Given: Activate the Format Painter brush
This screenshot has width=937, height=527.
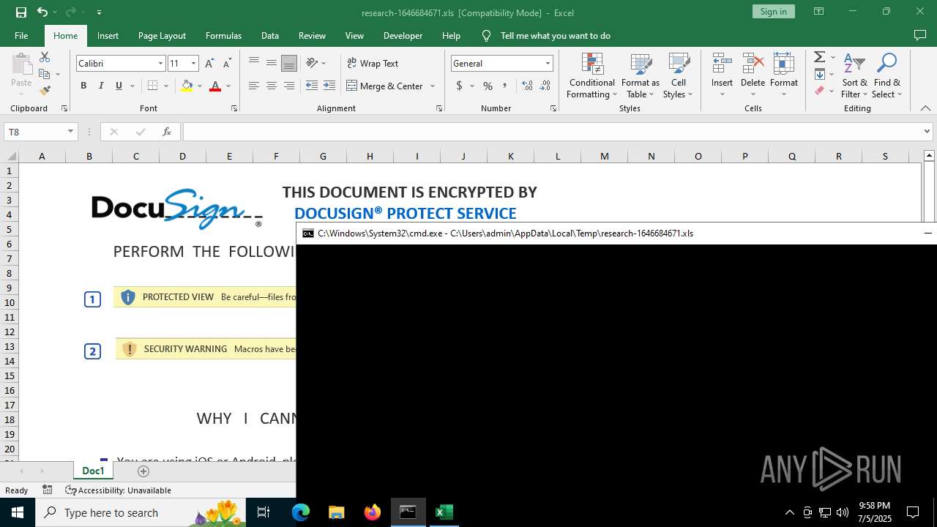Looking at the screenshot, I should 45,91.
